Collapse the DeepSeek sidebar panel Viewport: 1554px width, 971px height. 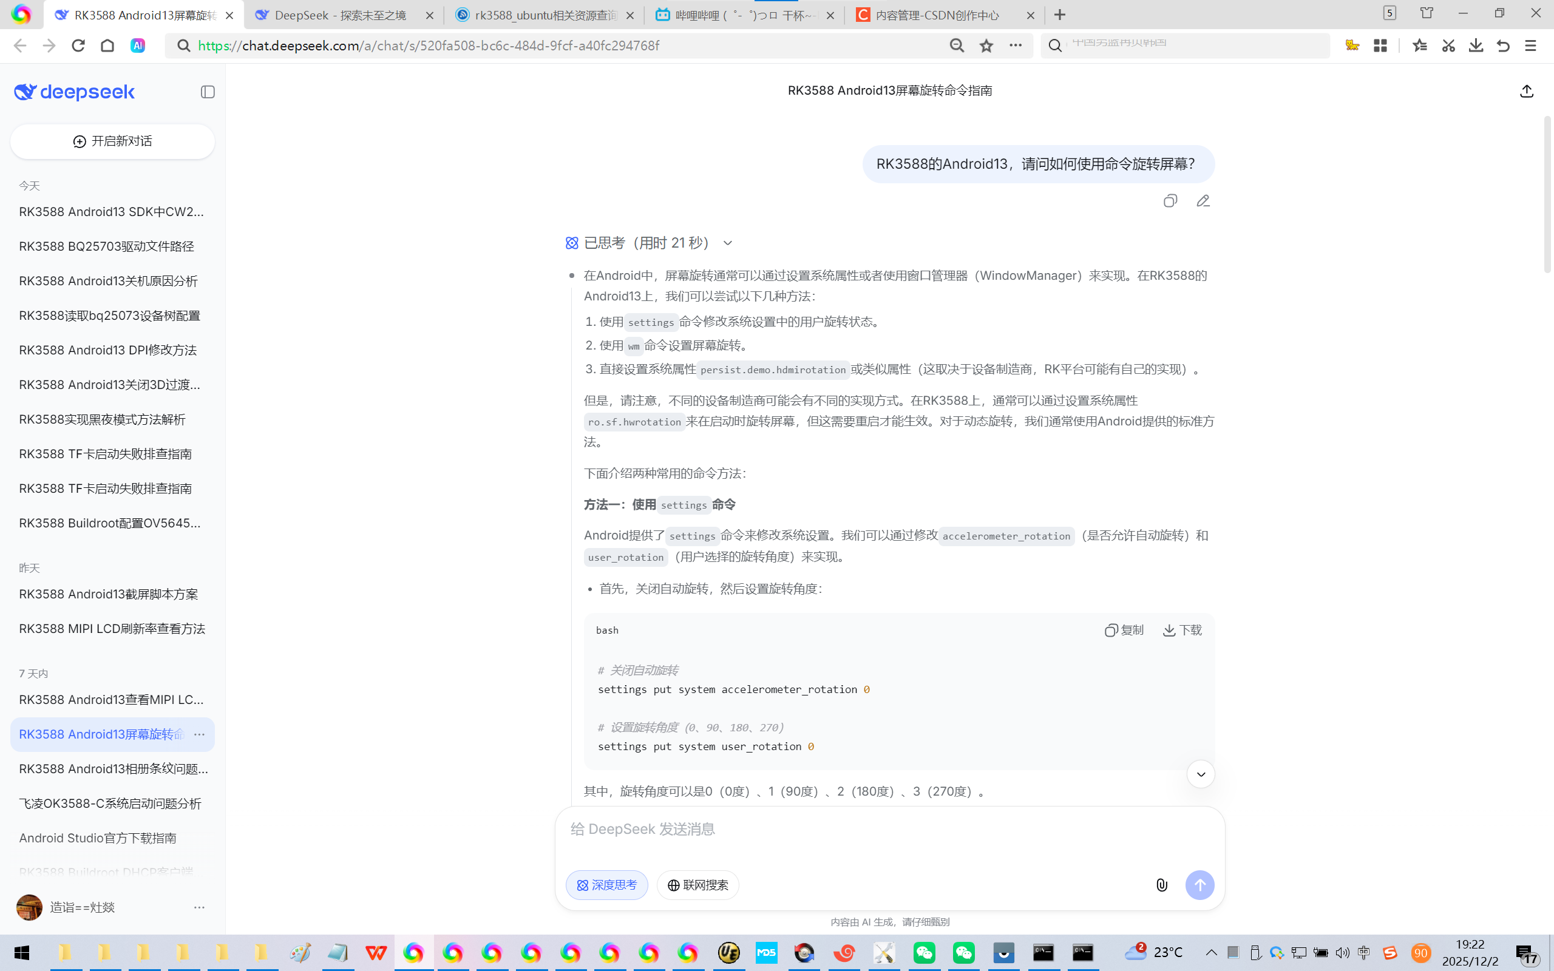[x=208, y=92]
